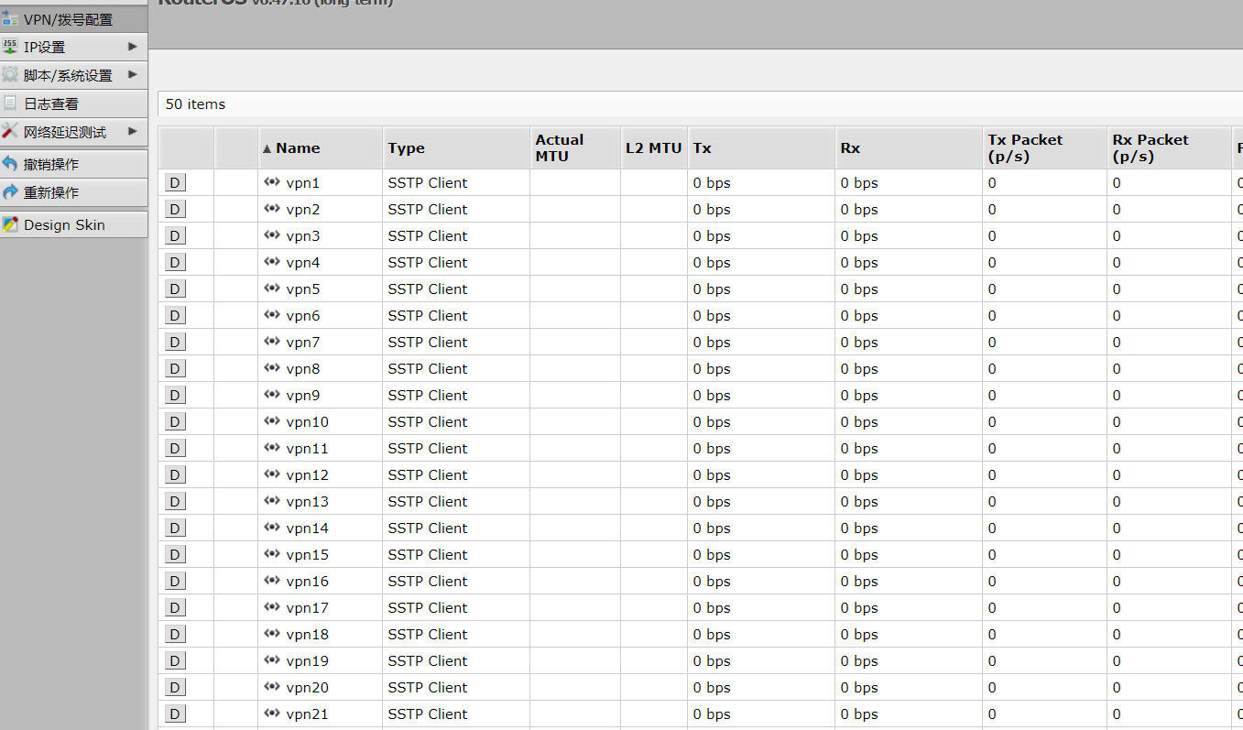The height and width of the screenshot is (730, 1243).
Task: Click the 0 bps Rx value for vpn20
Action: 859,687
